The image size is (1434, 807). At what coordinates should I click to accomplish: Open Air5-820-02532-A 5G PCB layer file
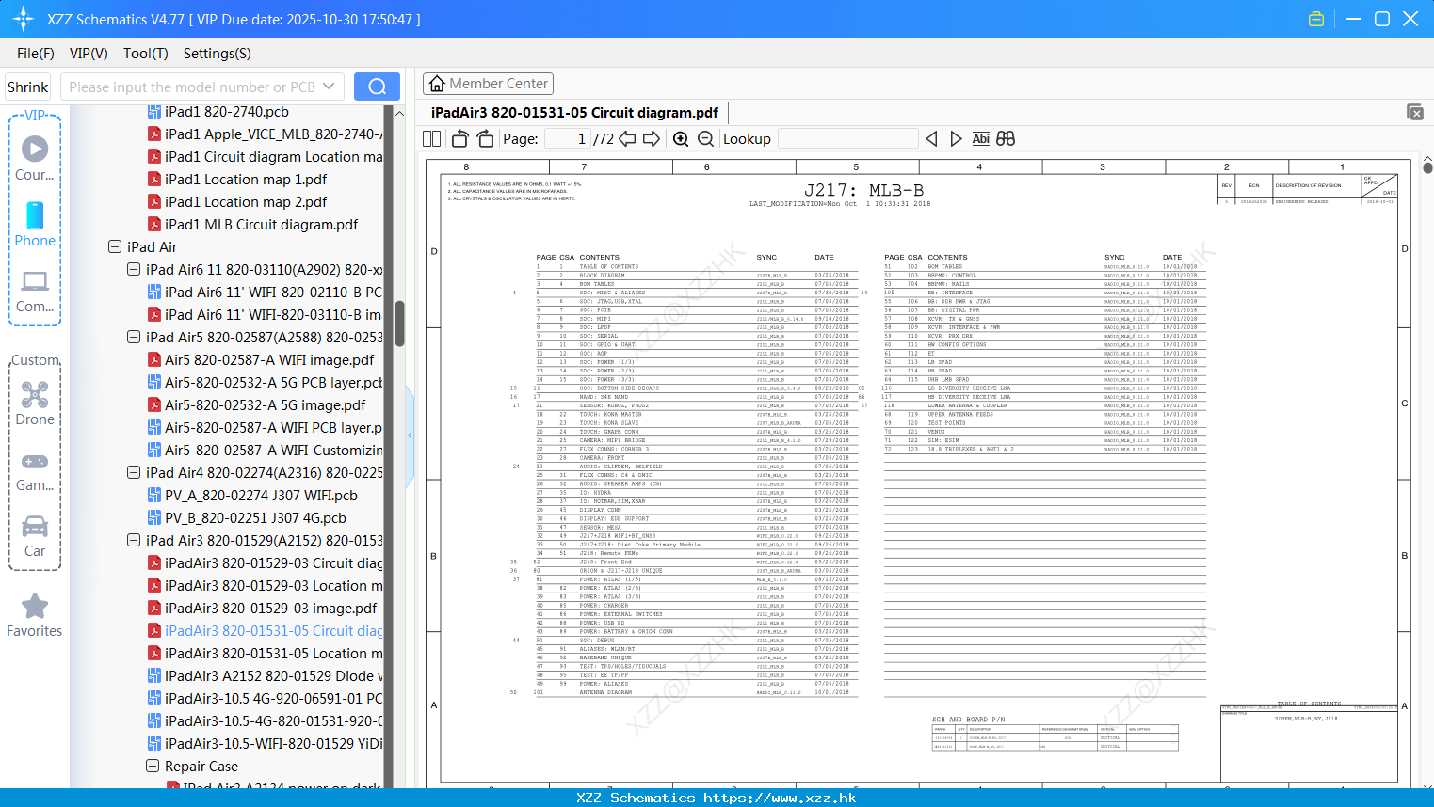tap(265, 382)
